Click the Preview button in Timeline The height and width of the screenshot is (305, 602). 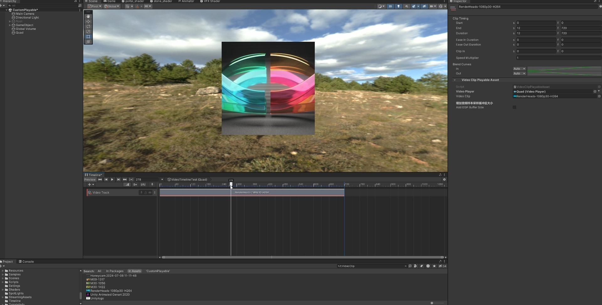90,179
